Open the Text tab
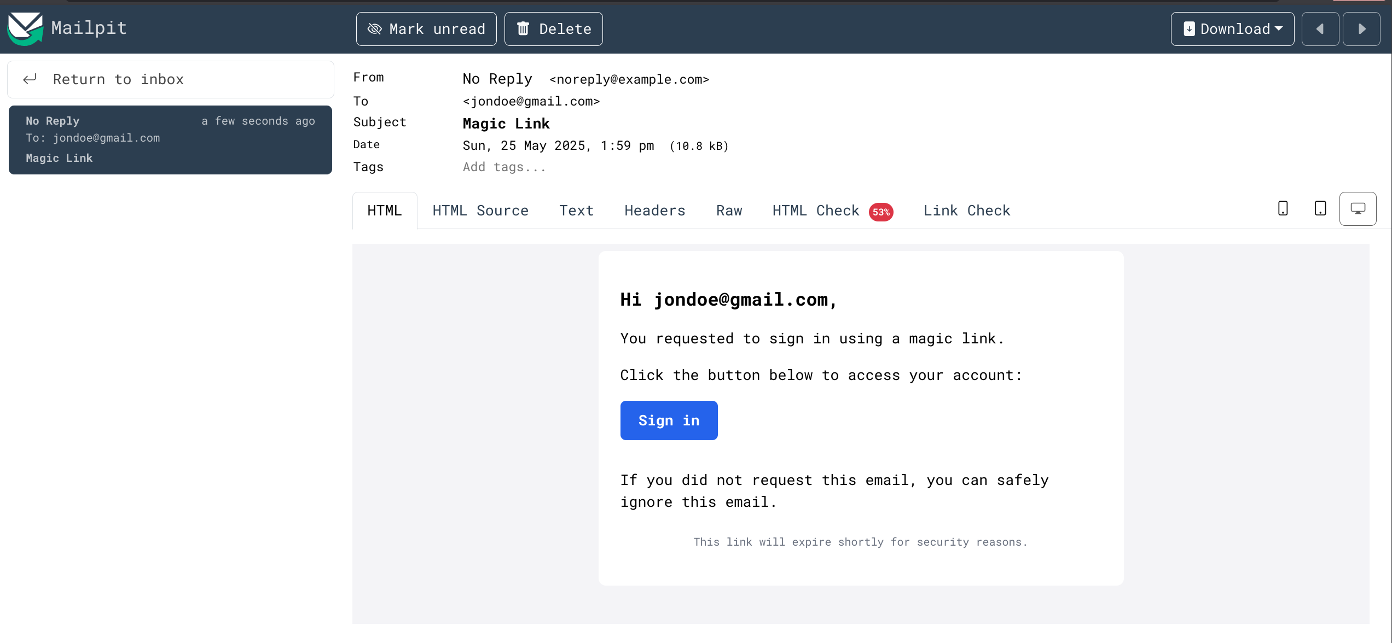1392x643 pixels. (x=576, y=211)
